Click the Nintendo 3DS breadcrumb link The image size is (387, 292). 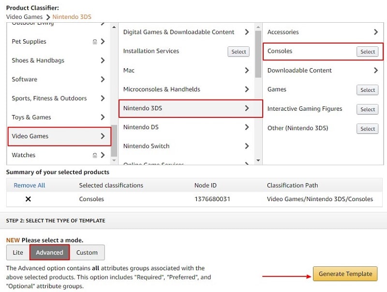pos(72,17)
